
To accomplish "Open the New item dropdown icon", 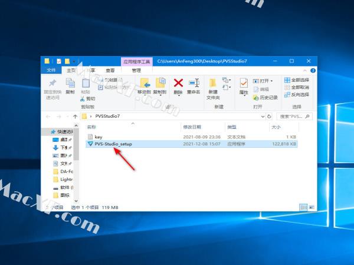I will [227, 80].
